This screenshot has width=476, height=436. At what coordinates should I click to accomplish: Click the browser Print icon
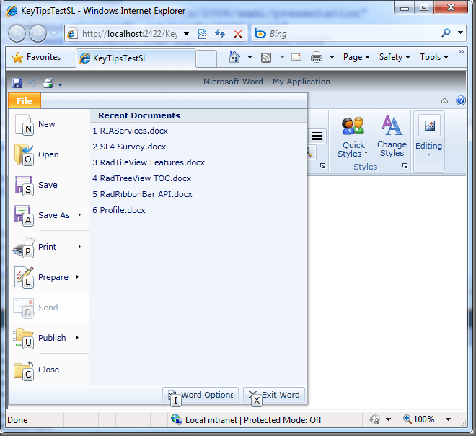[x=317, y=57]
